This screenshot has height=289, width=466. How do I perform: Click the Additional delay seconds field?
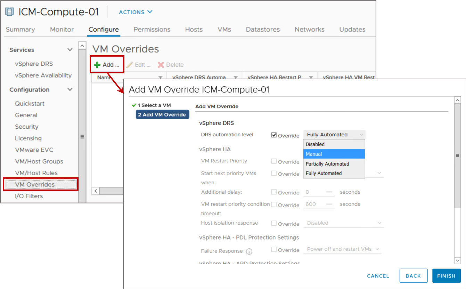tap(319, 192)
